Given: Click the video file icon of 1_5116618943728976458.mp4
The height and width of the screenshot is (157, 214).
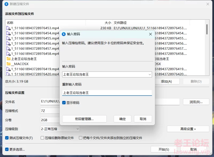Looking at the screenshot, I should 9,54.
